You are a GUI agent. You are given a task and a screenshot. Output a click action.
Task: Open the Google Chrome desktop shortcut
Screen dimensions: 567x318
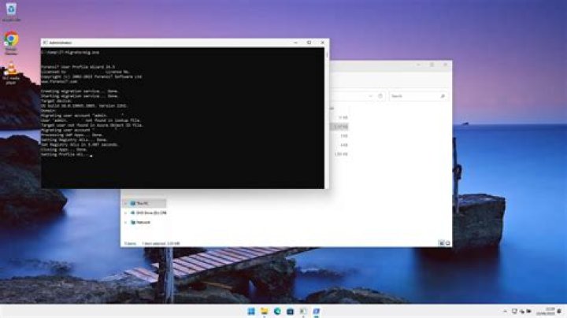tap(11, 39)
